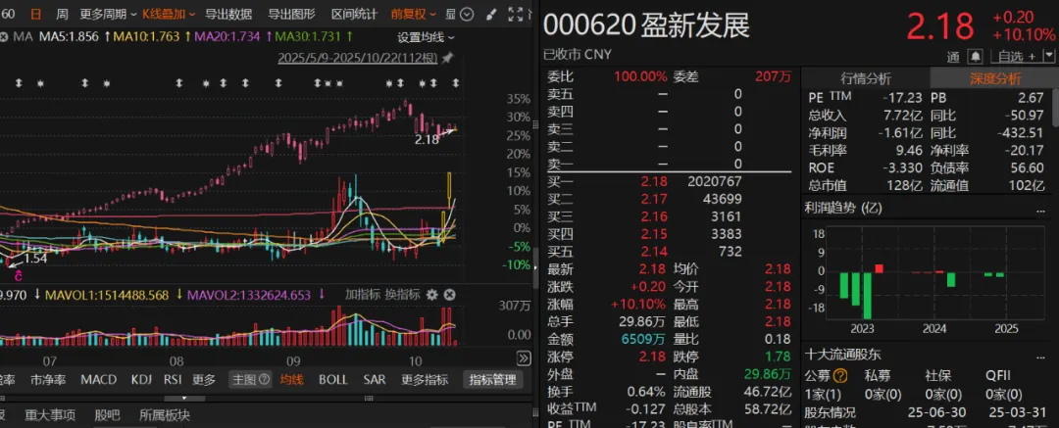Remove the volume sub-chart with X icon
The width and height of the screenshot is (1059, 428).
(x=449, y=295)
